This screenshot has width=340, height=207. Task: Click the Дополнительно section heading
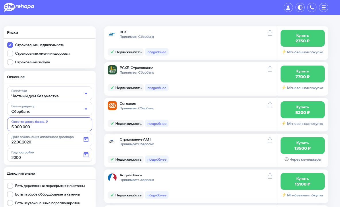tap(21, 174)
